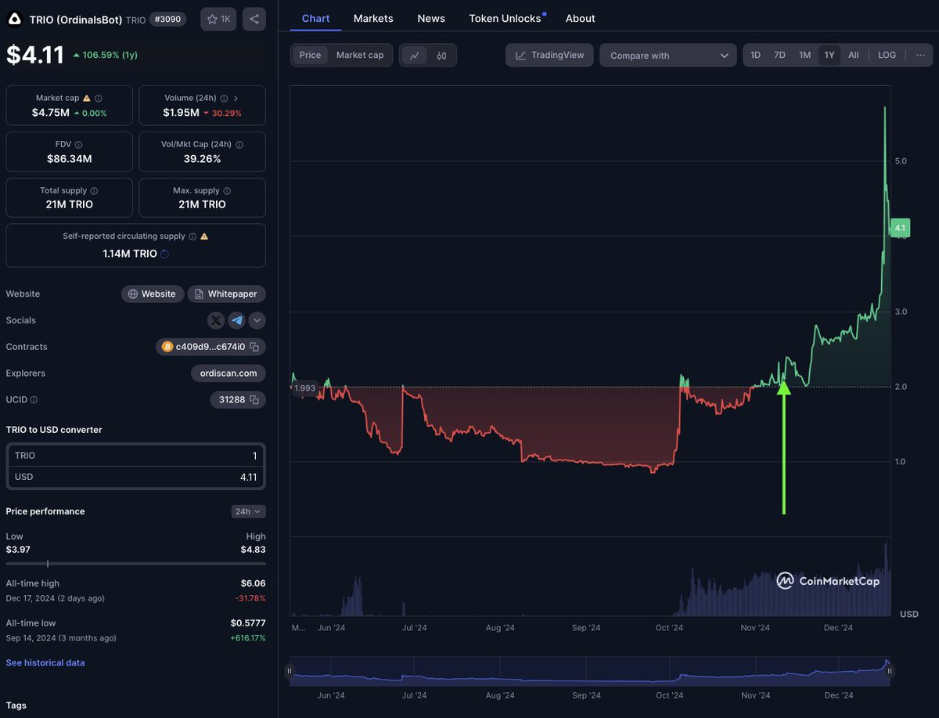This screenshot has width=939, height=718.
Task: Open the Whitepaper button
Action: tap(227, 294)
